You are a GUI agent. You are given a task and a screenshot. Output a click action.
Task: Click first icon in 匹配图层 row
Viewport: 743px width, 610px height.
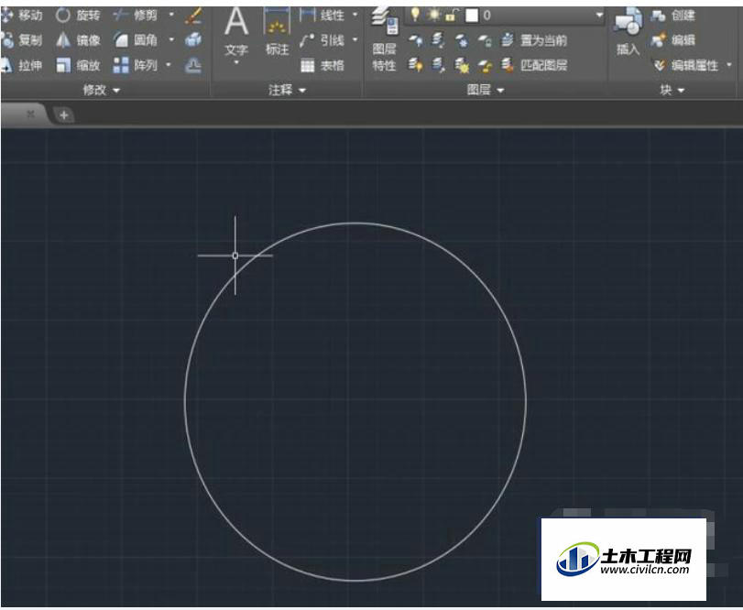point(416,64)
